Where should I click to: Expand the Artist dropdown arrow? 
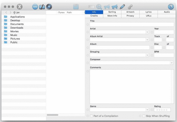pos(147,32)
